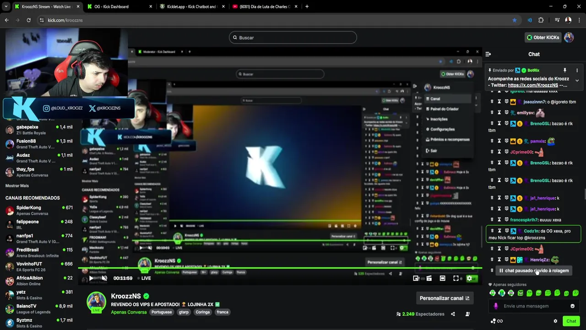This screenshot has width=586, height=330.
Task: Select the Portuguese tag
Action: pos(161,312)
